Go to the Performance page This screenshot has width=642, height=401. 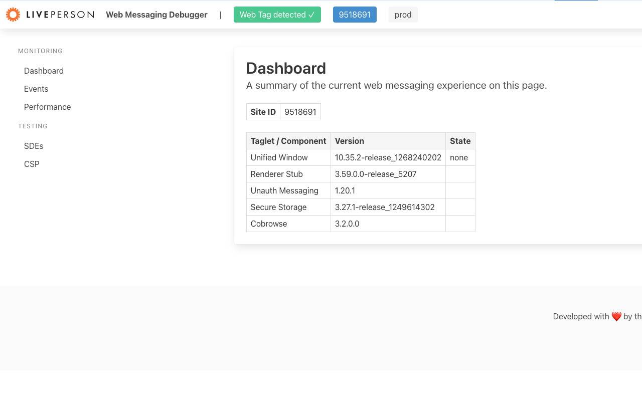pos(47,107)
